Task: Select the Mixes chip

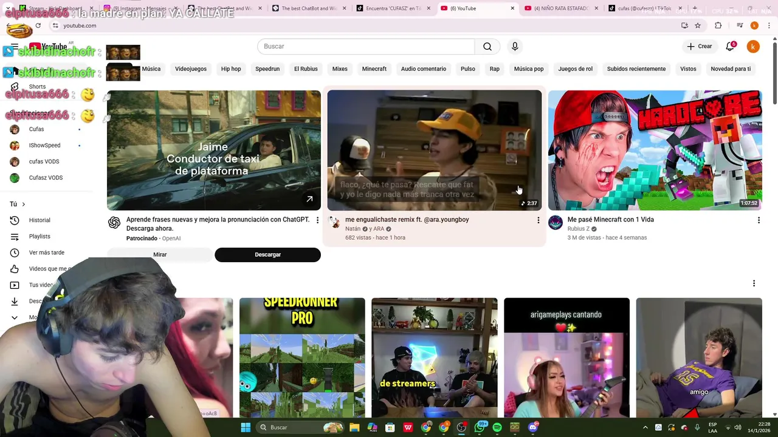Action: point(340,69)
